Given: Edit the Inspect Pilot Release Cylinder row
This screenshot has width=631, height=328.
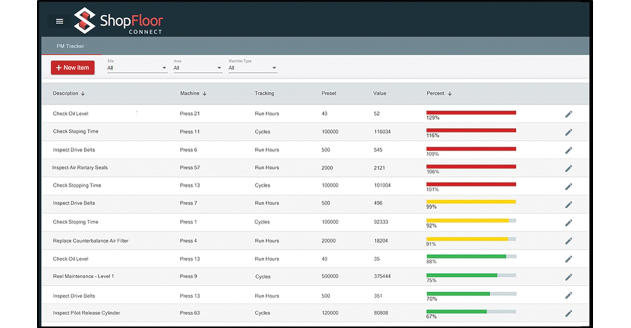Looking at the screenshot, I should (x=568, y=313).
